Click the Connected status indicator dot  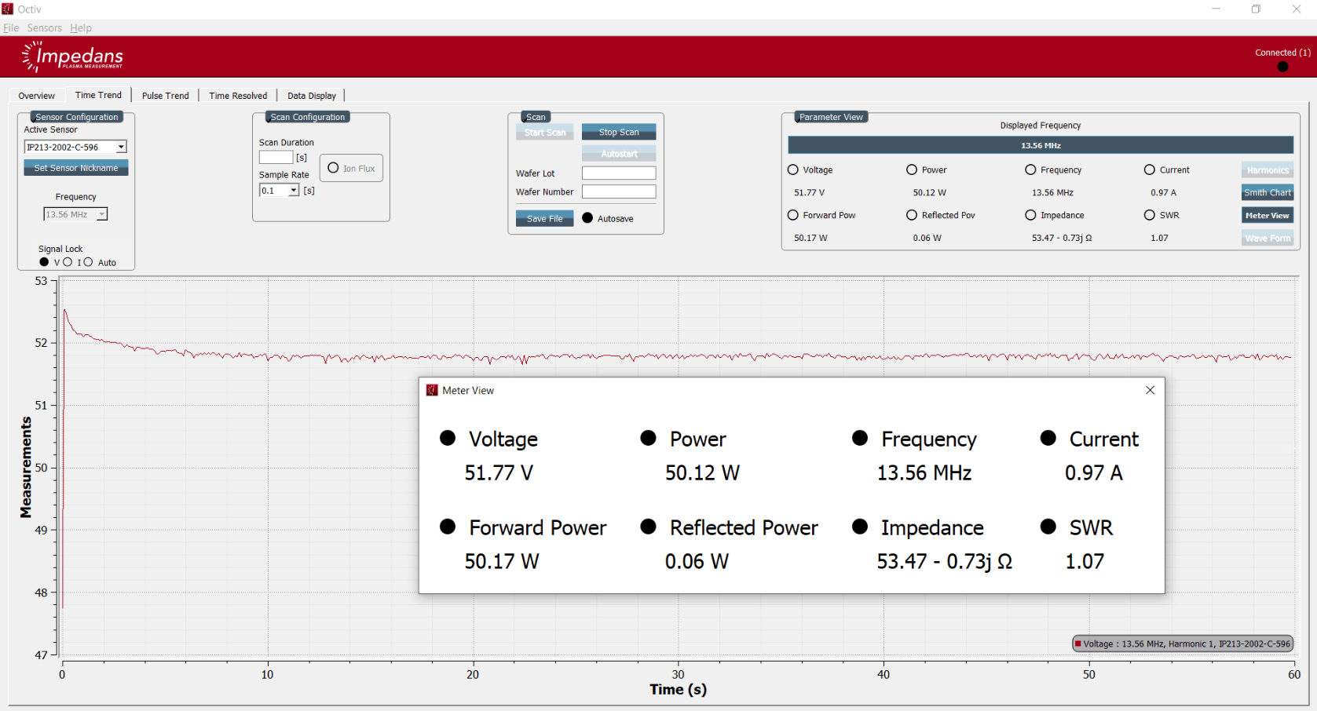1282,67
